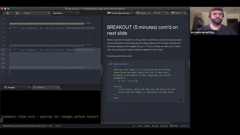
Task: Close the first Terminal tab
Action: 29,87
